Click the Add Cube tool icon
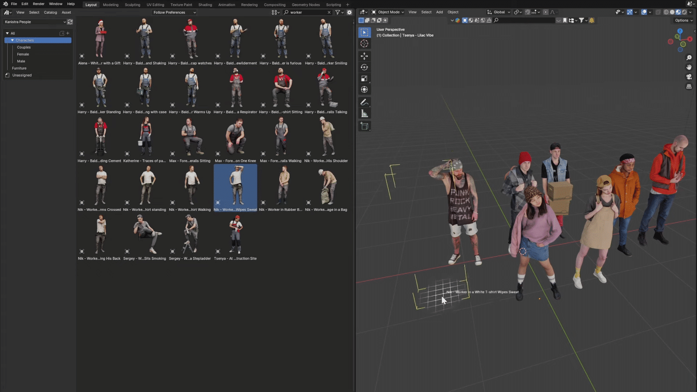This screenshot has height=392, width=697. pyautogui.click(x=364, y=126)
